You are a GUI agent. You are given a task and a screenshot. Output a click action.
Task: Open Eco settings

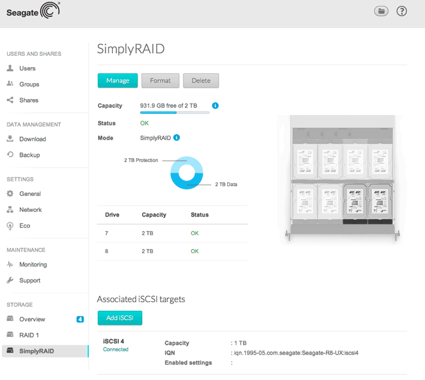24,226
